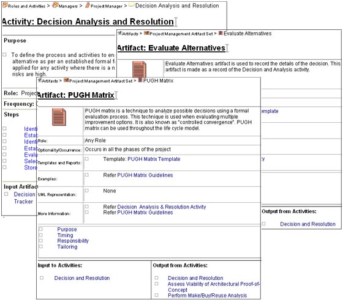The image size is (343, 300).
Task: Click Project Management Artifact Set icon in Evaluate Alternatives window
Action: (146, 33)
